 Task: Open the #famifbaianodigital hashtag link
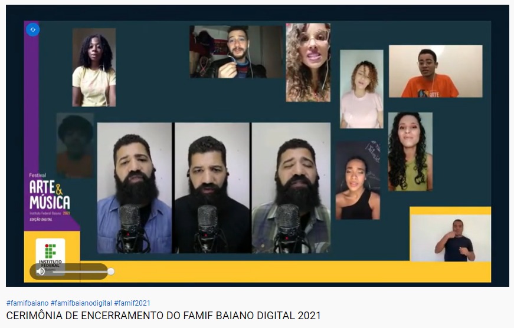[x=81, y=303]
